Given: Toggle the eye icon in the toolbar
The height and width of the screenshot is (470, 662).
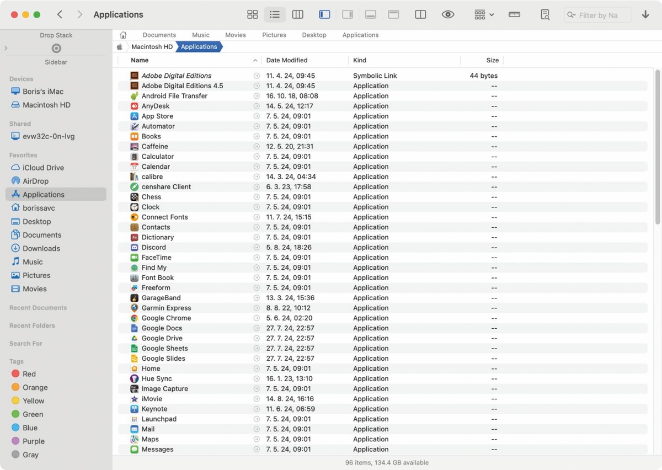Looking at the screenshot, I should 448,15.
